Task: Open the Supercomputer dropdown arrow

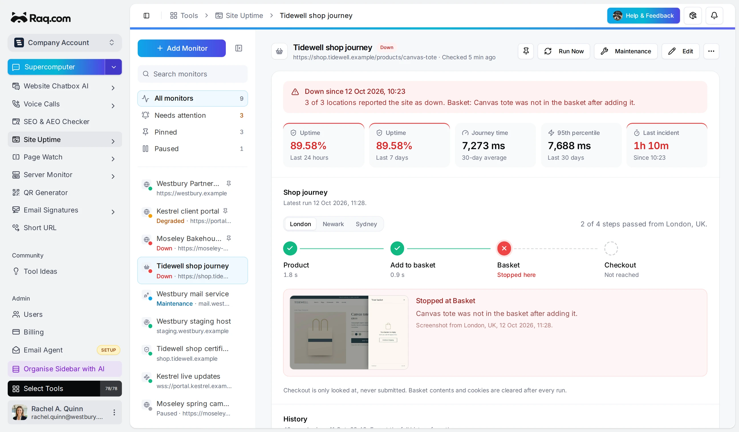Action: point(113,67)
